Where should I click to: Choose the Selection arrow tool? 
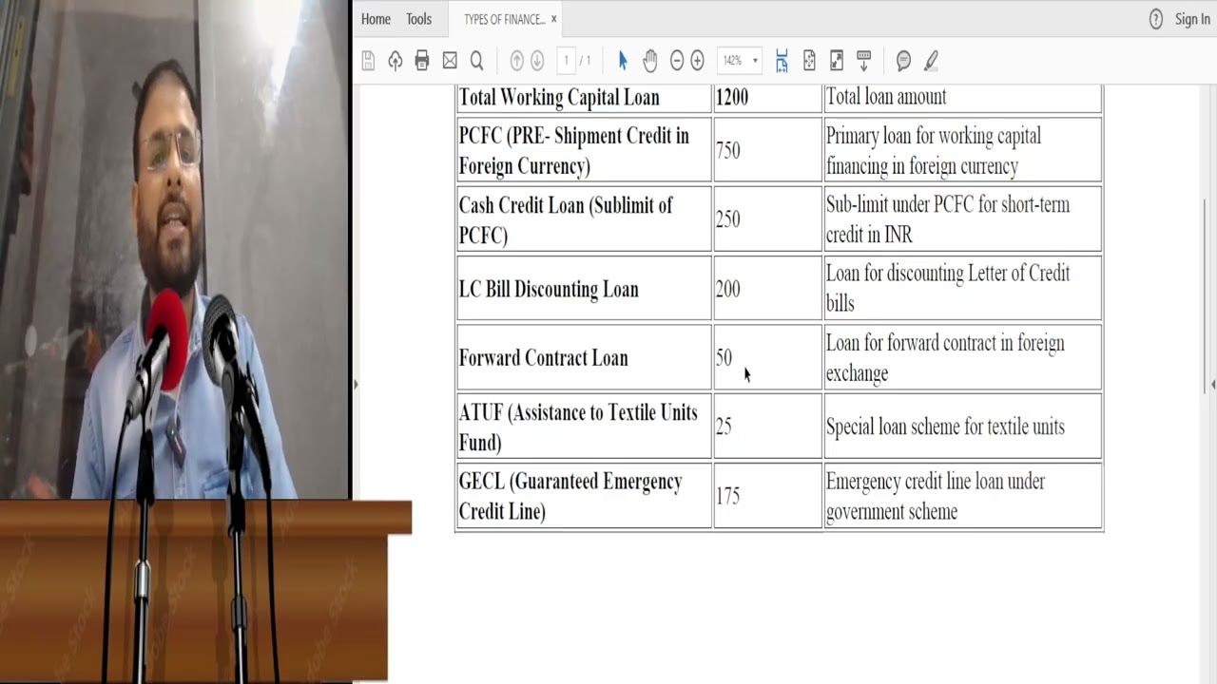(623, 61)
